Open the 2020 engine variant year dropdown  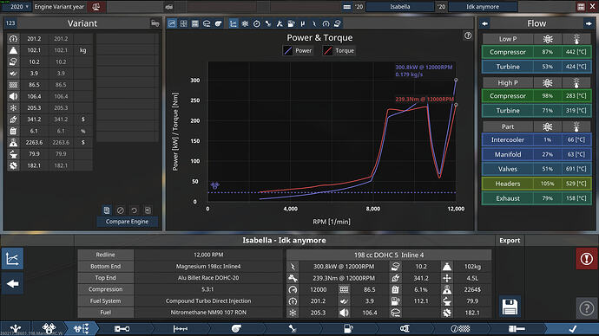coord(16,6)
